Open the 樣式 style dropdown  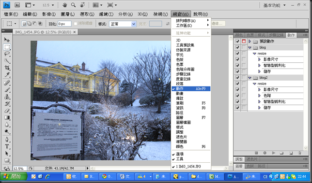pyautogui.click(x=134, y=24)
